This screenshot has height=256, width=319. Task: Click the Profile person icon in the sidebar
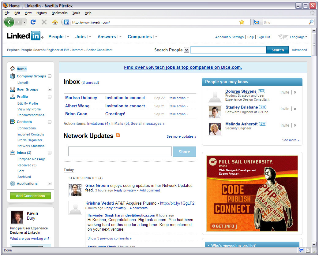tap(13, 97)
